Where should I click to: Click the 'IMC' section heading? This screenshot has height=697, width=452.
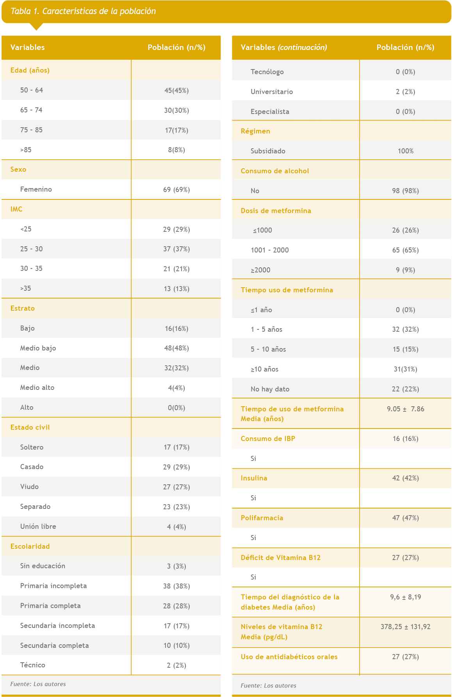pyautogui.click(x=16, y=210)
